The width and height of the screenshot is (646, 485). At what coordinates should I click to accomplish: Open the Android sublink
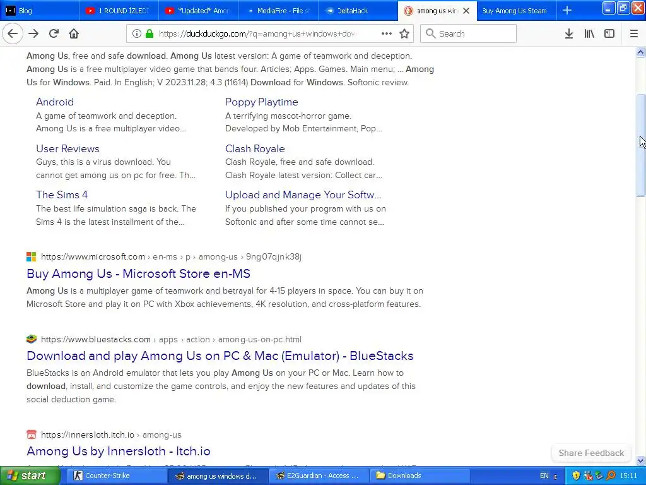[x=55, y=102]
